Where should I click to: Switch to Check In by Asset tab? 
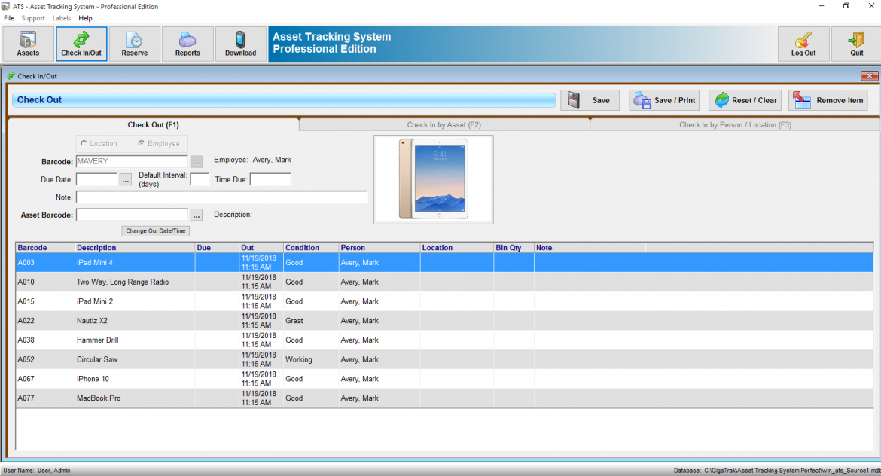pos(444,125)
